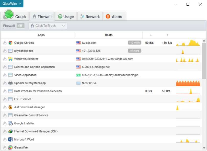
Task: Open the Alerts tab
Action: (114, 17)
